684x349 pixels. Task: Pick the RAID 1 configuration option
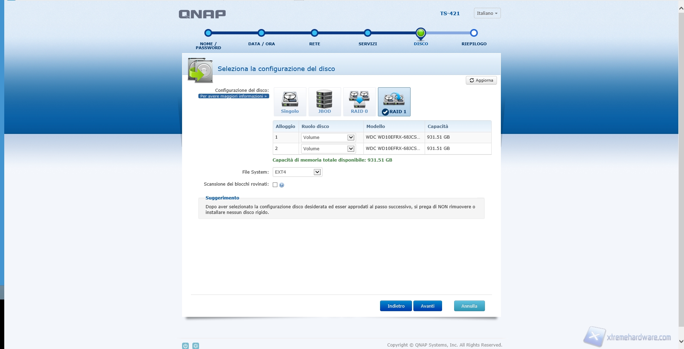pyautogui.click(x=394, y=102)
